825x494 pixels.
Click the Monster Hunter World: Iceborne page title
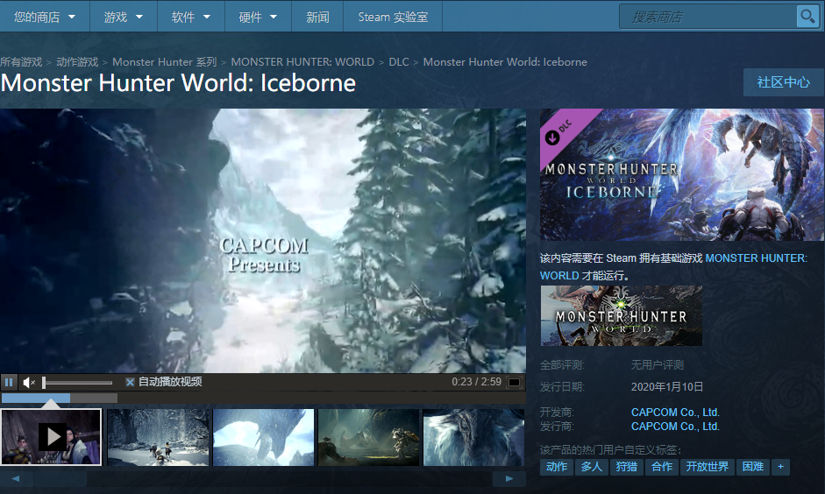(178, 83)
